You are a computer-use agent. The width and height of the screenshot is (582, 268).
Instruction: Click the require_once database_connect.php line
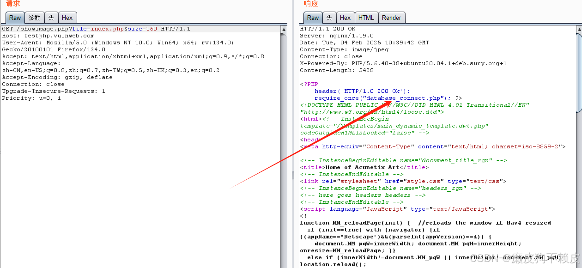388,98
